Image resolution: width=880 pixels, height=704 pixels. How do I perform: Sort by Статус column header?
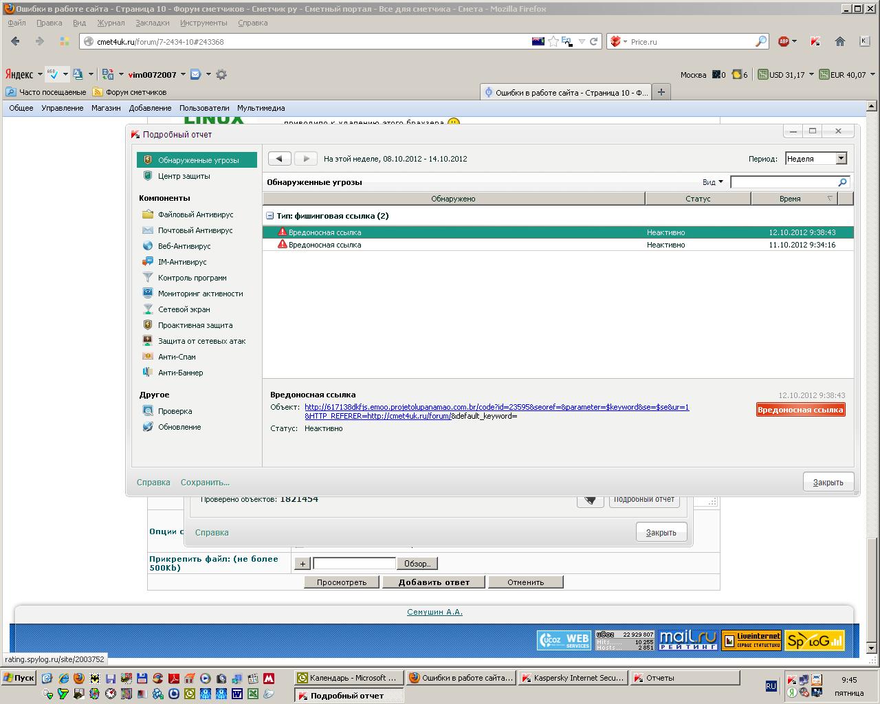coord(698,199)
